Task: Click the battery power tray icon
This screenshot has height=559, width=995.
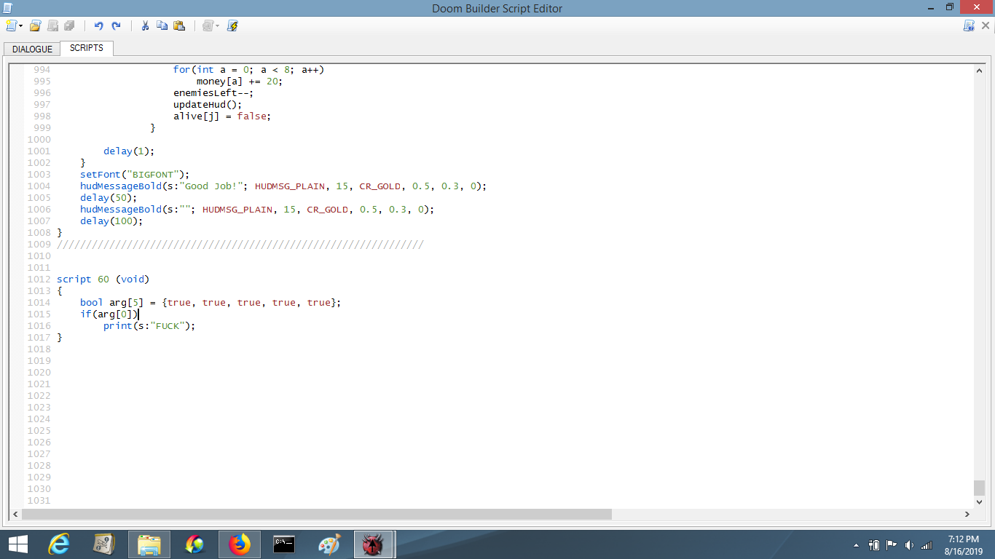Action: [874, 545]
